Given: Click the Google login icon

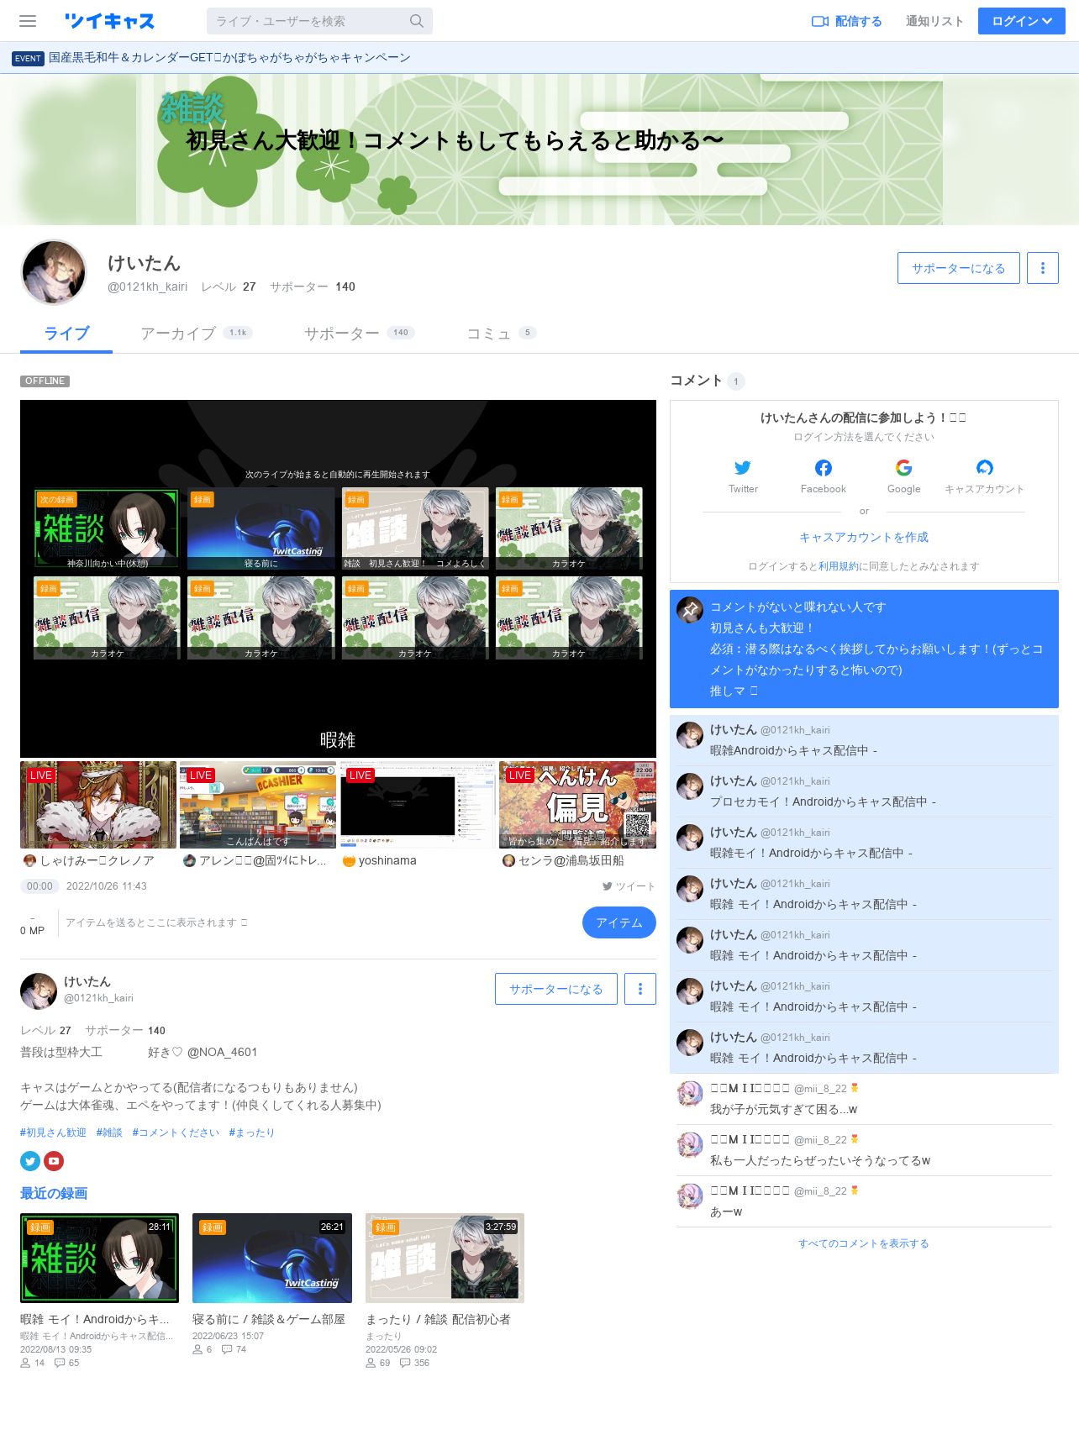Looking at the screenshot, I should [904, 468].
